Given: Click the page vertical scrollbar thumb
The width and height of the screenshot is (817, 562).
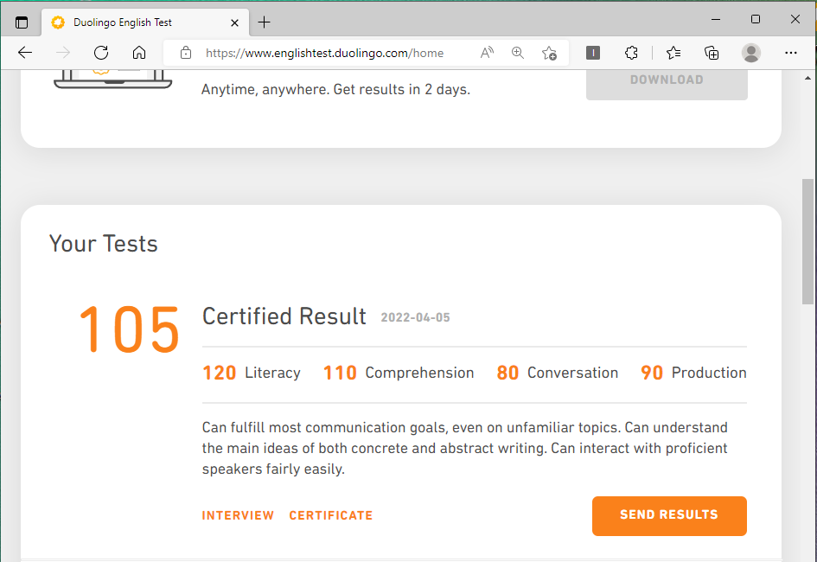Looking at the screenshot, I should [807, 241].
